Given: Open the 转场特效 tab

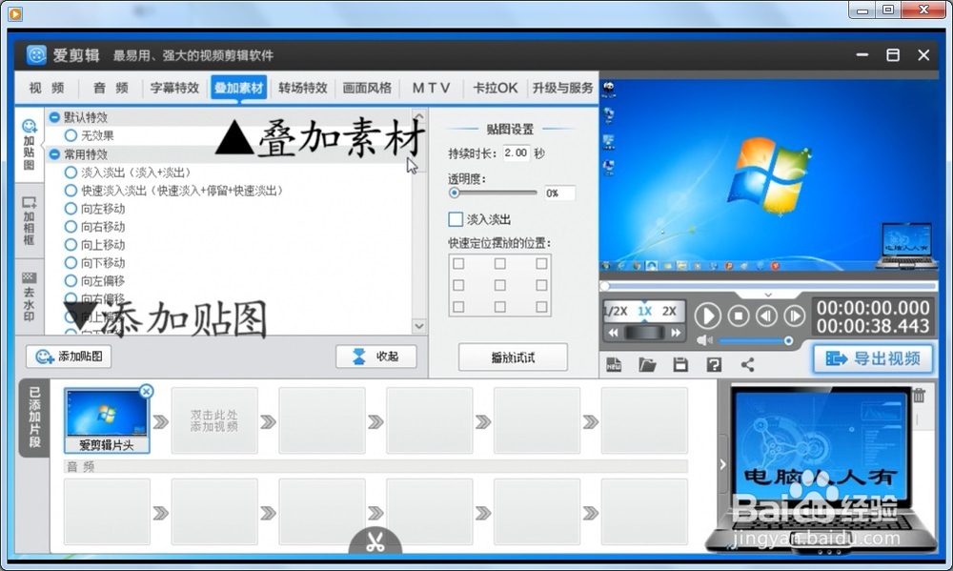Looking at the screenshot, I should point(303,88).
